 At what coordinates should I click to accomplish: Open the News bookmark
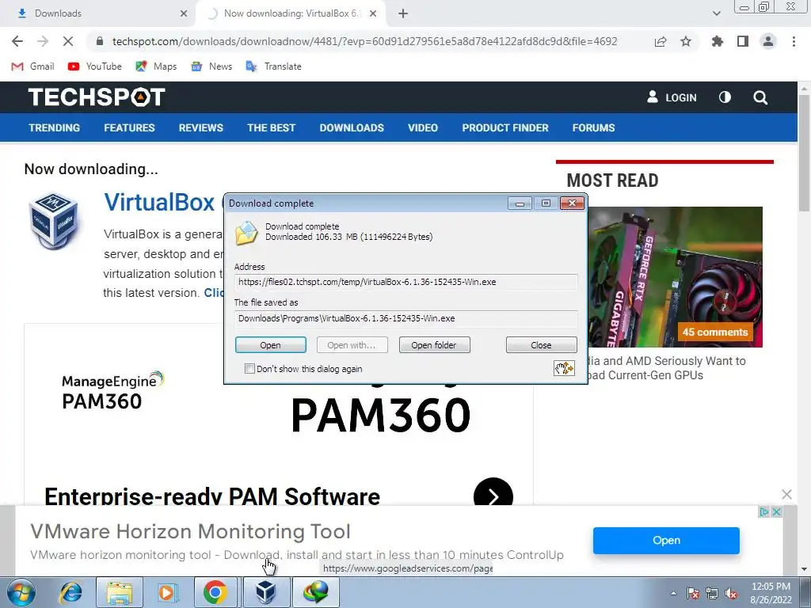[211, 66]
